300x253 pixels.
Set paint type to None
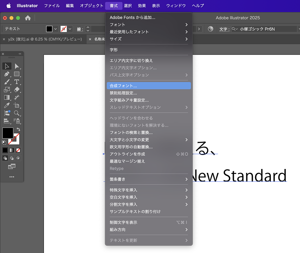click(18, 150)
